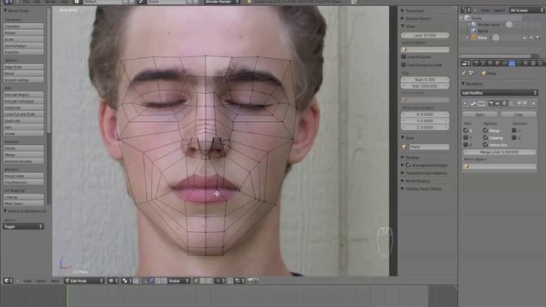546x307 pixels.
Task: Toggle Mirror modifier render visibility camera icon
Action: click(491, 103)
